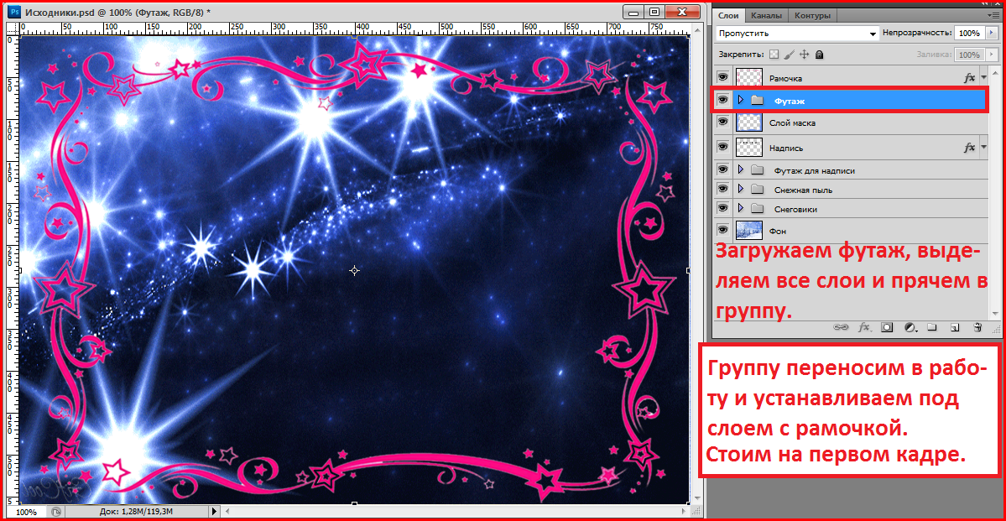Click the Футаж для надписи folder icon
This screenshot has height=521, width=1006.
click(757, 170)
